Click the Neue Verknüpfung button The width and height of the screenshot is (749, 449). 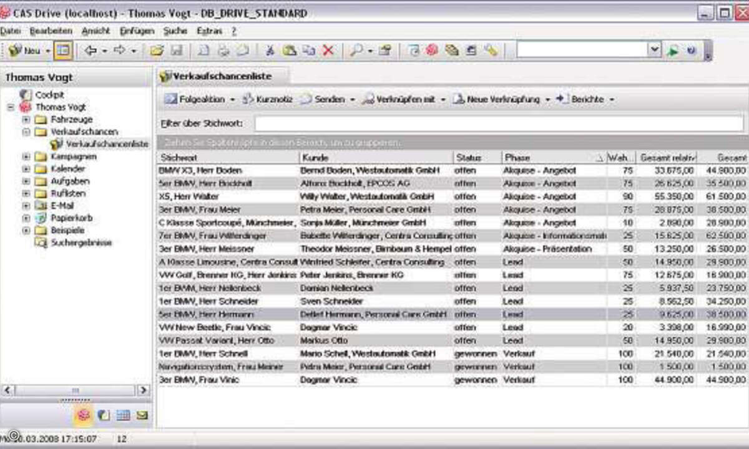click(501, 99)
